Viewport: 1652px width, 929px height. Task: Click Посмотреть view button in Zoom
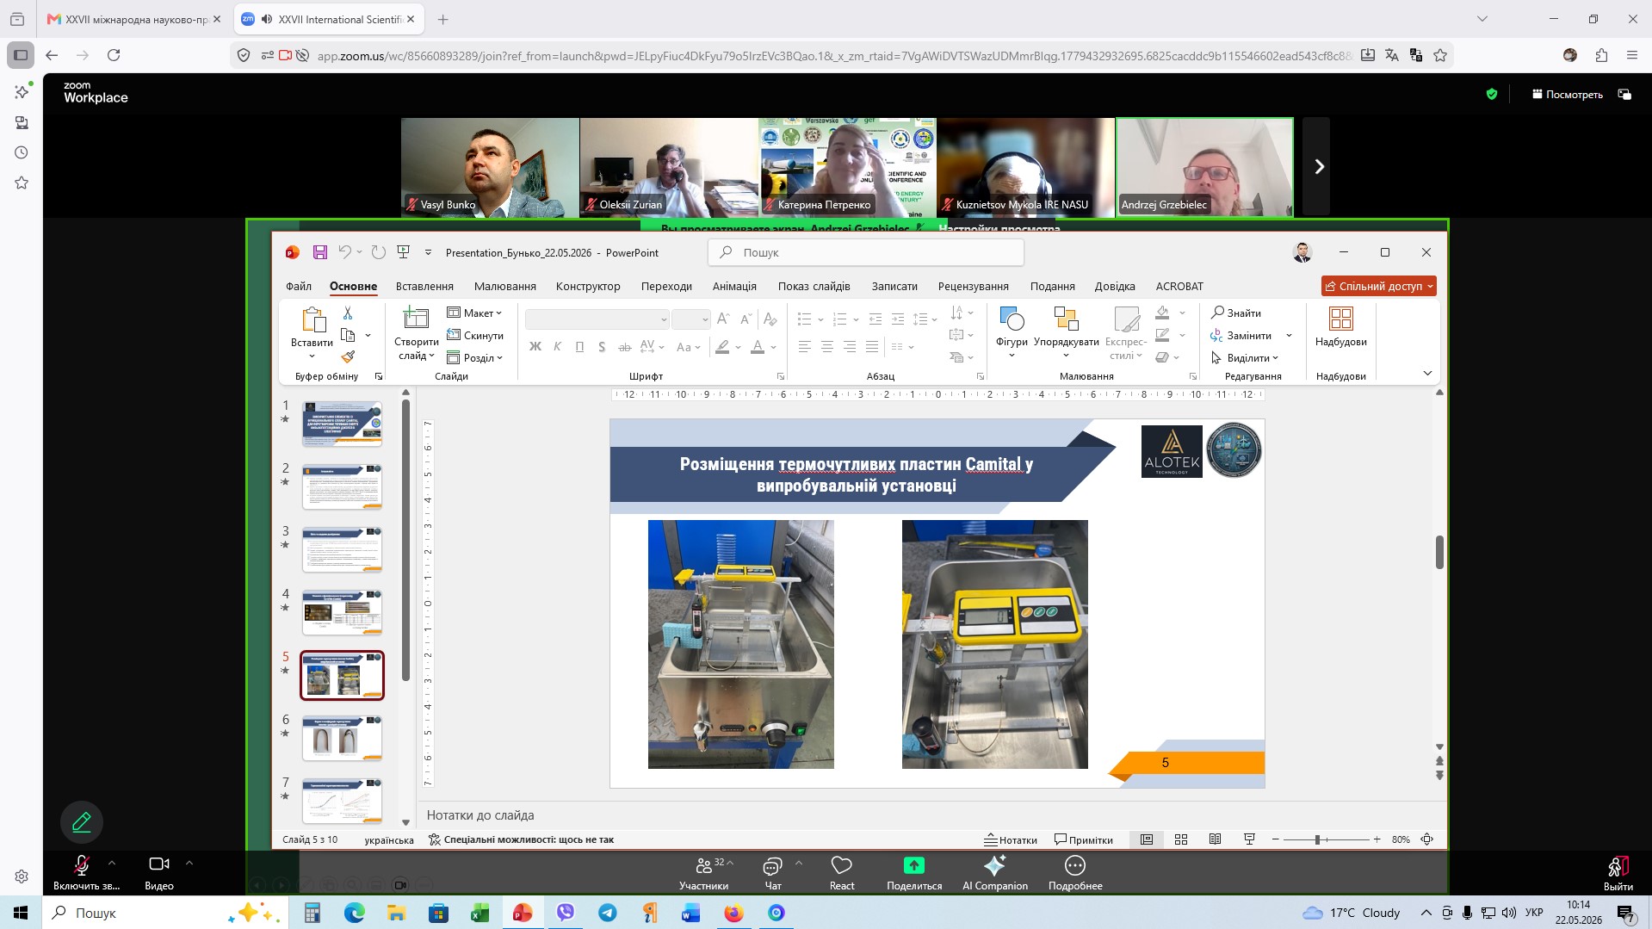[x=1567, y=95]
